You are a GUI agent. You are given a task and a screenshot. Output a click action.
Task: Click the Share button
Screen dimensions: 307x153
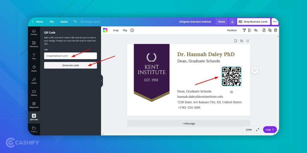[222, 22]
